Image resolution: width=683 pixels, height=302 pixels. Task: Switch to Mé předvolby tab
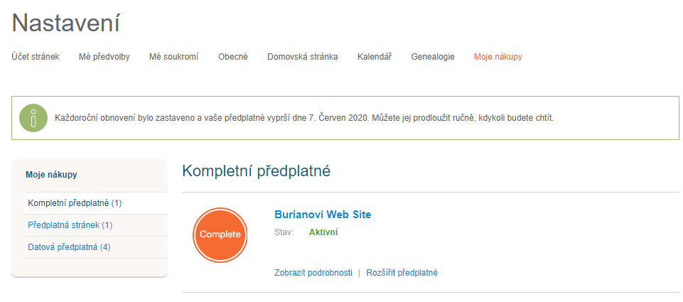104,57
